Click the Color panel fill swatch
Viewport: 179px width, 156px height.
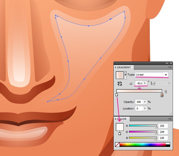click(x=120, y=127)
